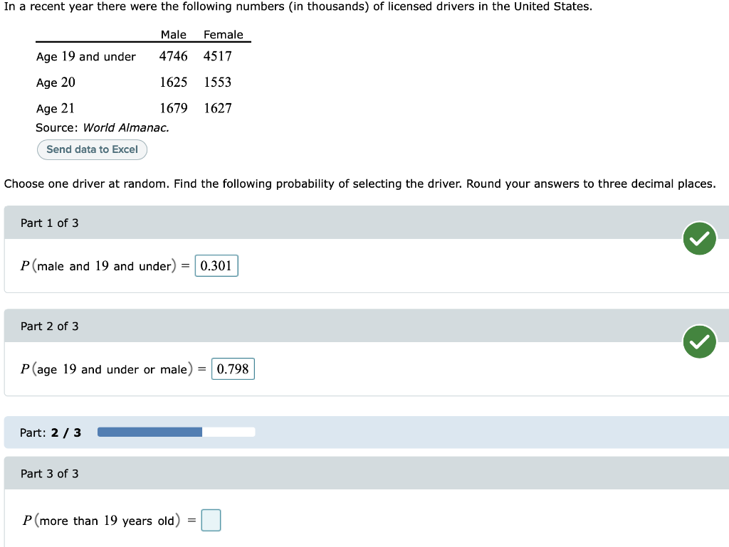Select the 4517 female table value
This screenshot has width=729, height=547.
(x=218, y=56)
